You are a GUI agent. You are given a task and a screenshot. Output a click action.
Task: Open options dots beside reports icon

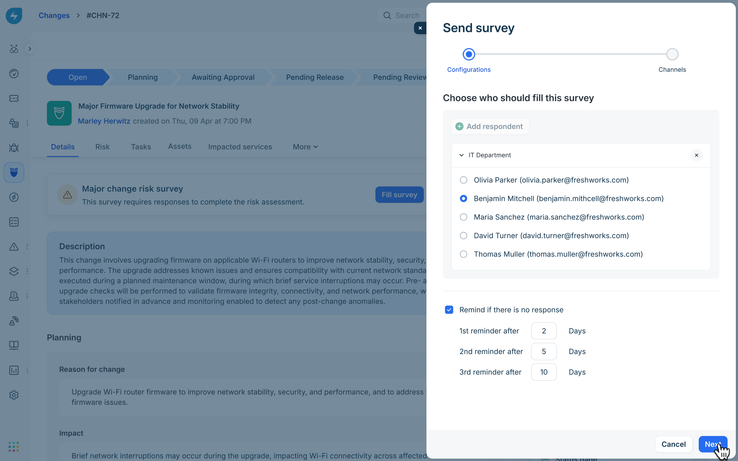[x=27, y=370]
